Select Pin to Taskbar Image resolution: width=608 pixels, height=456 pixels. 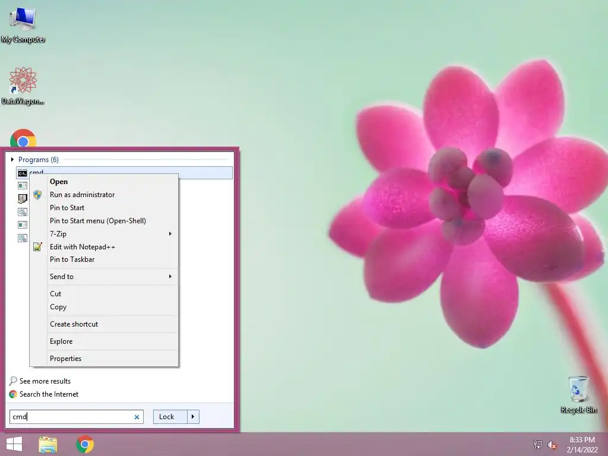click(x=104, y=259)
